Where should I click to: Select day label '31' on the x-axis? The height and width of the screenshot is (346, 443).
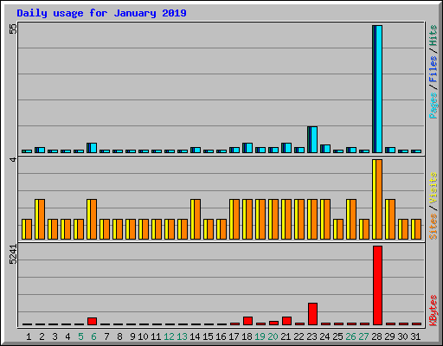415,336
